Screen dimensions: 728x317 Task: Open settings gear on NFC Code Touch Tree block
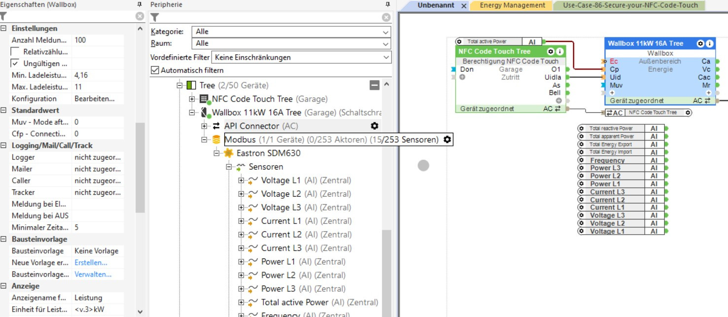tap(551, 51)
